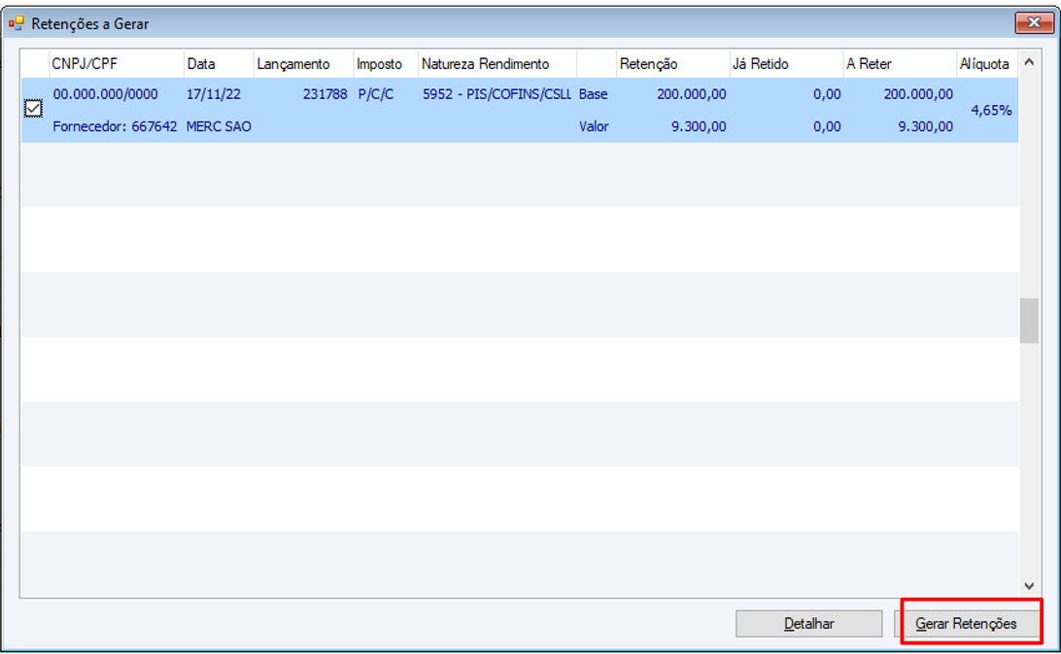
Task: Select the 4,65% alíquota cell
Action: pos(991,111)
